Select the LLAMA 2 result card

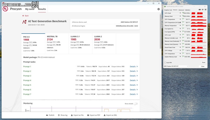[104, 44]
